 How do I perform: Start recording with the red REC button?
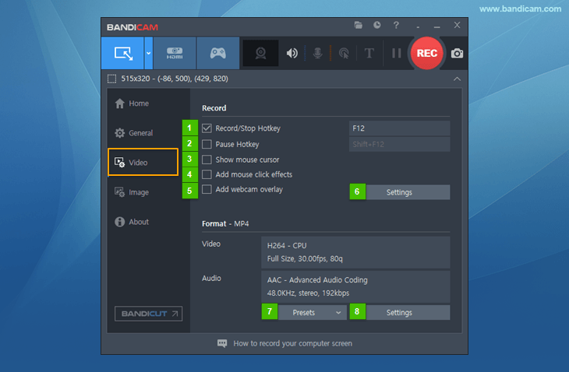[427, 53]
